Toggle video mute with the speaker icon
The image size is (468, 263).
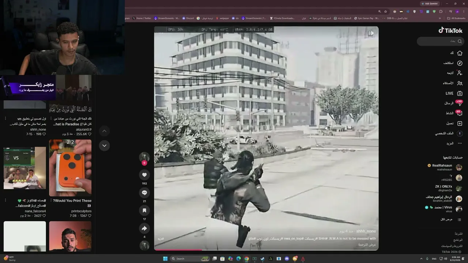coord(371,33)
